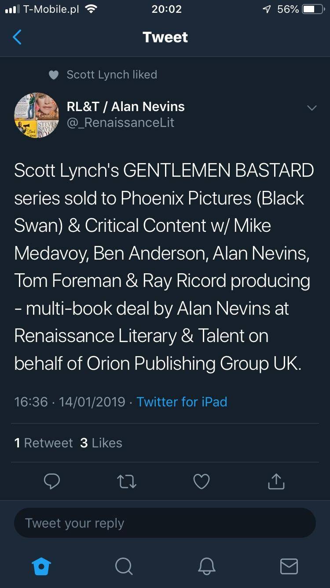Open Twitter for iPad source link
The width and height of the screenshot is (330, 588).
[182, 402]
